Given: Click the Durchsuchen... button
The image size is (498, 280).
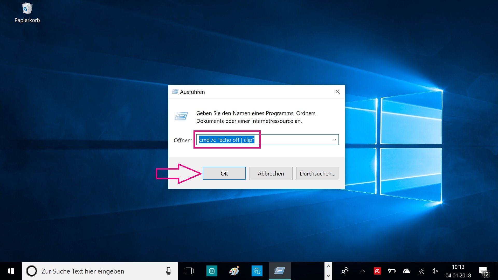Looking at the screenshot, I should point(317,173).
